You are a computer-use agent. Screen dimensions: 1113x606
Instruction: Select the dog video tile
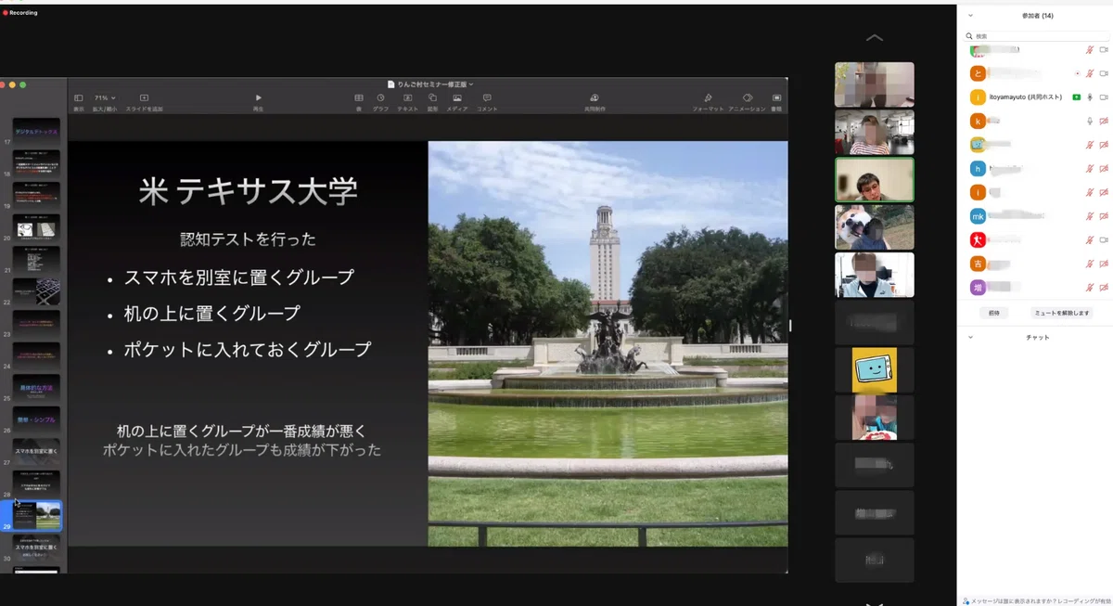875,226
